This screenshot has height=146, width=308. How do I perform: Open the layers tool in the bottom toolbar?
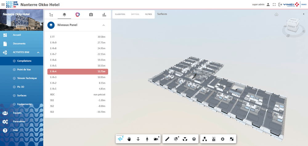click(194, 139)
